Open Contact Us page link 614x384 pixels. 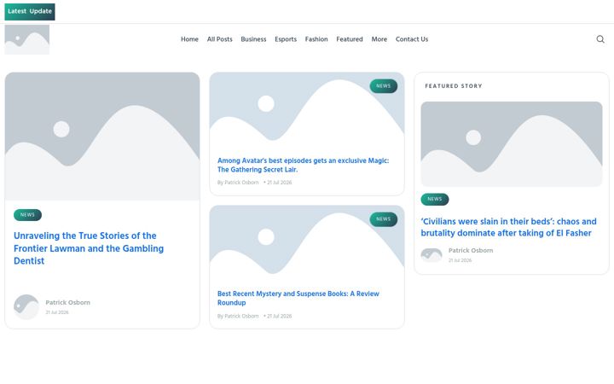412,39
